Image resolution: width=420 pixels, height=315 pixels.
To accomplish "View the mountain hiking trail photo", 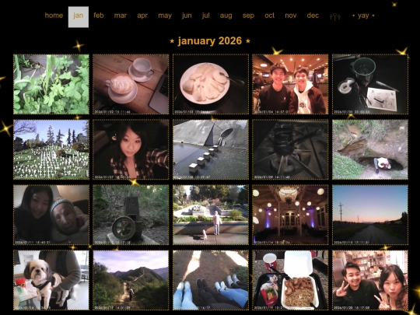I will coord(131,280).
